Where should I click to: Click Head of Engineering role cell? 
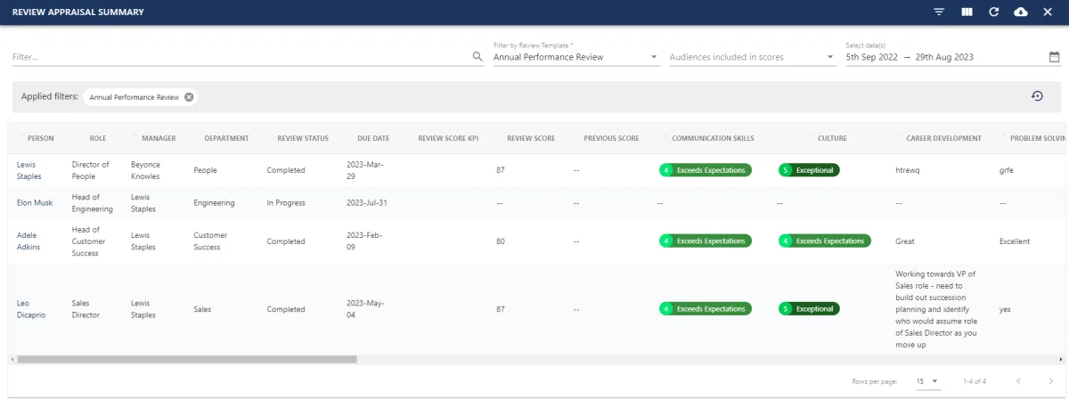(93, 202)
